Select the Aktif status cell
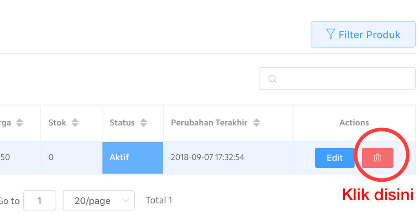 (x=133, y=158)
